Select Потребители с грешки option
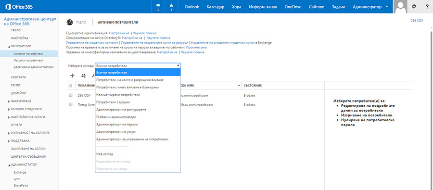Viewport: 433px width, 190px height. (138, 102)
